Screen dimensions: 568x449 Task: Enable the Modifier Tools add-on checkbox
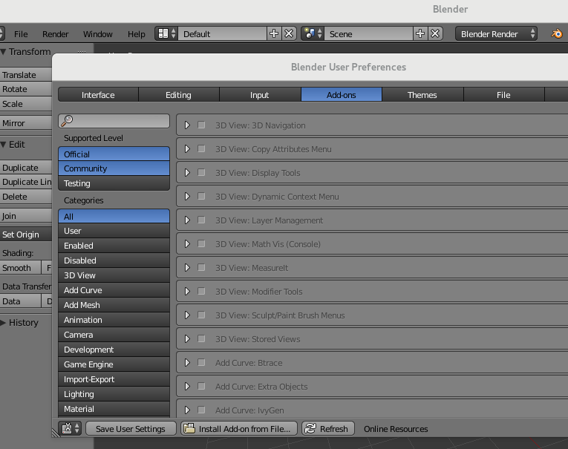point(201,291)
